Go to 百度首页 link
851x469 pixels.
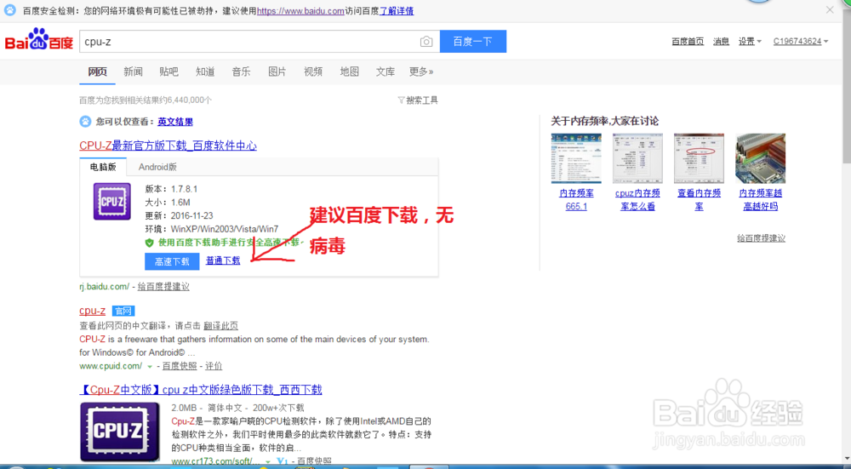(688, 41)
